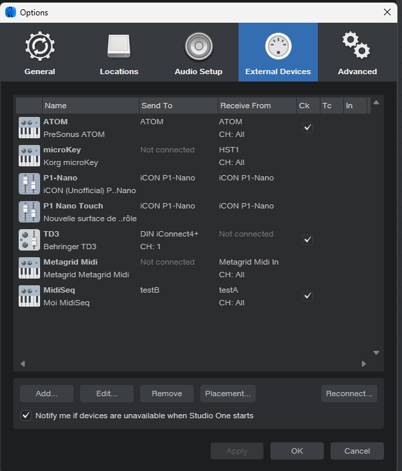Click the P1-Nano fader surface icon
402x471 pixels.
click(29, 184)
